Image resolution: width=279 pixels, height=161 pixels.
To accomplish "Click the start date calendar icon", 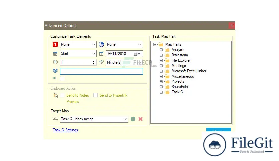I will tap(55, 53).
